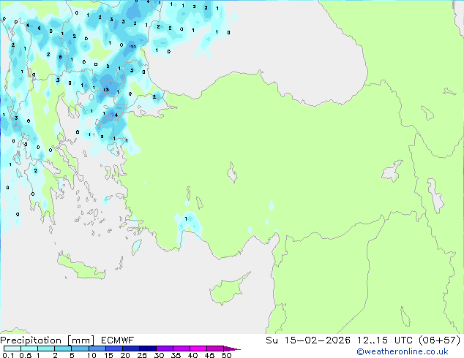The image size is (464, 358).
Task: Click the "13" precipitation value on the map
Action: coord(106,90)
